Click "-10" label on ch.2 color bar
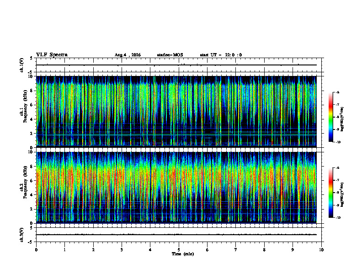Screen dimensions: 362x280 pyautogui.click(x=338, y=218)
